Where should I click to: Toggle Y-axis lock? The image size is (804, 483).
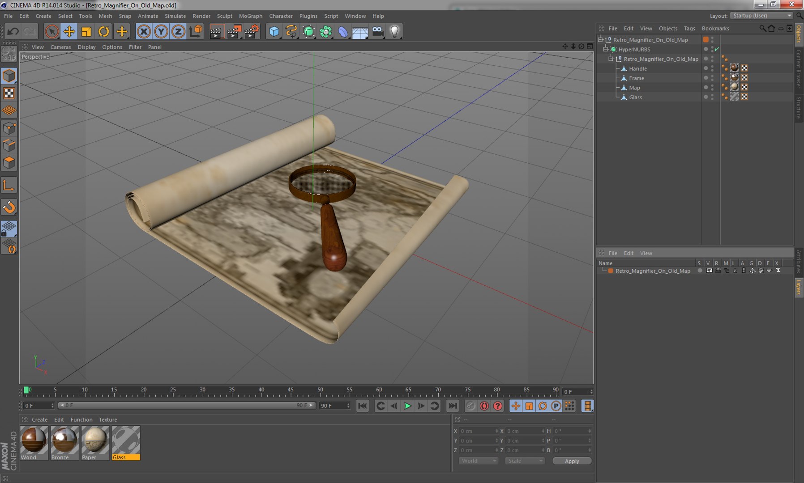[161, 31]
